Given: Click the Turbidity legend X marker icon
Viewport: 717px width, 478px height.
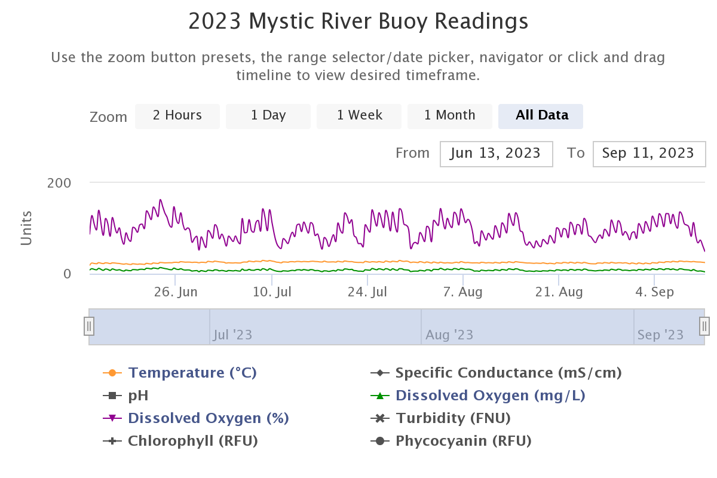Looking at the screenshot, I should 378,418.
